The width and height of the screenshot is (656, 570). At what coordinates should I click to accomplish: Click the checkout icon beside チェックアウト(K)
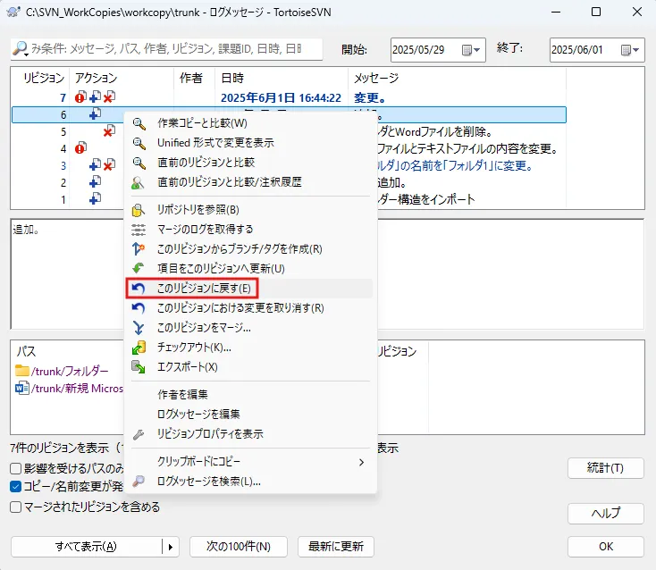(x=138, y=348)
